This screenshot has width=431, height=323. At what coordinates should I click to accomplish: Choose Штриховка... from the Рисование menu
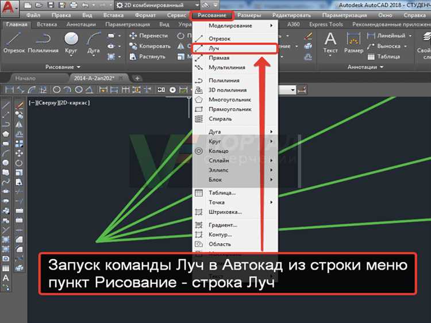(x=235, y=212)
